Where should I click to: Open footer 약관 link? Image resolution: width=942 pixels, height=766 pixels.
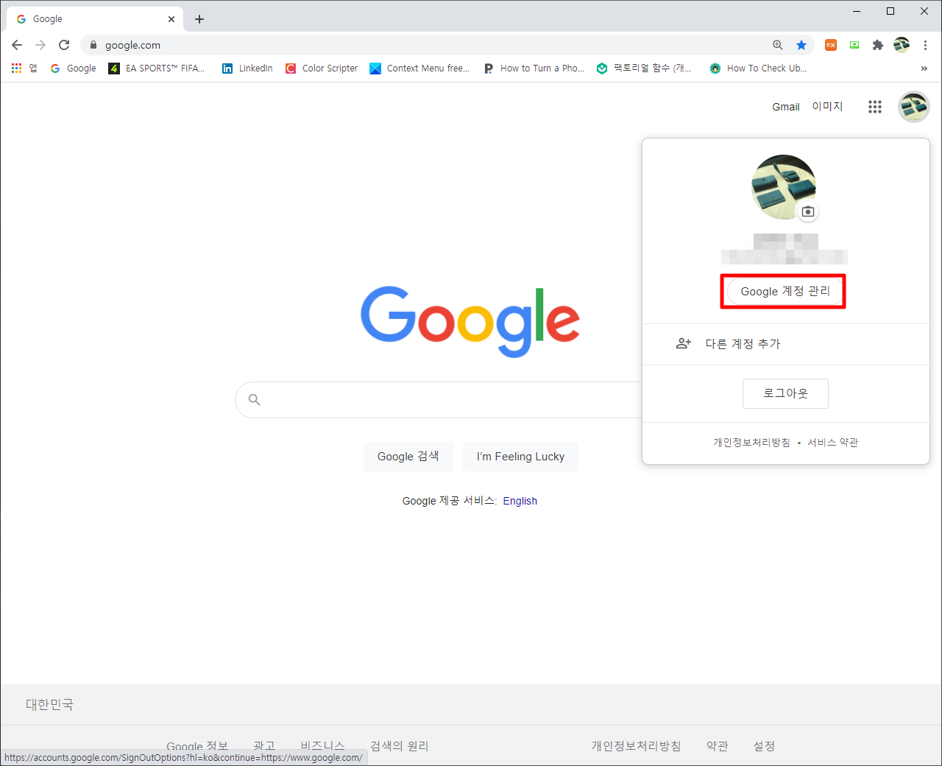click(x=718, y=746)
